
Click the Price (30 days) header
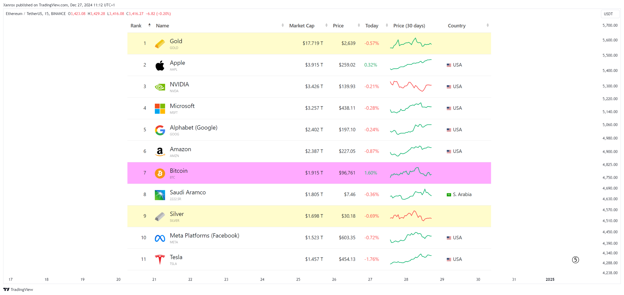(409, 26)
